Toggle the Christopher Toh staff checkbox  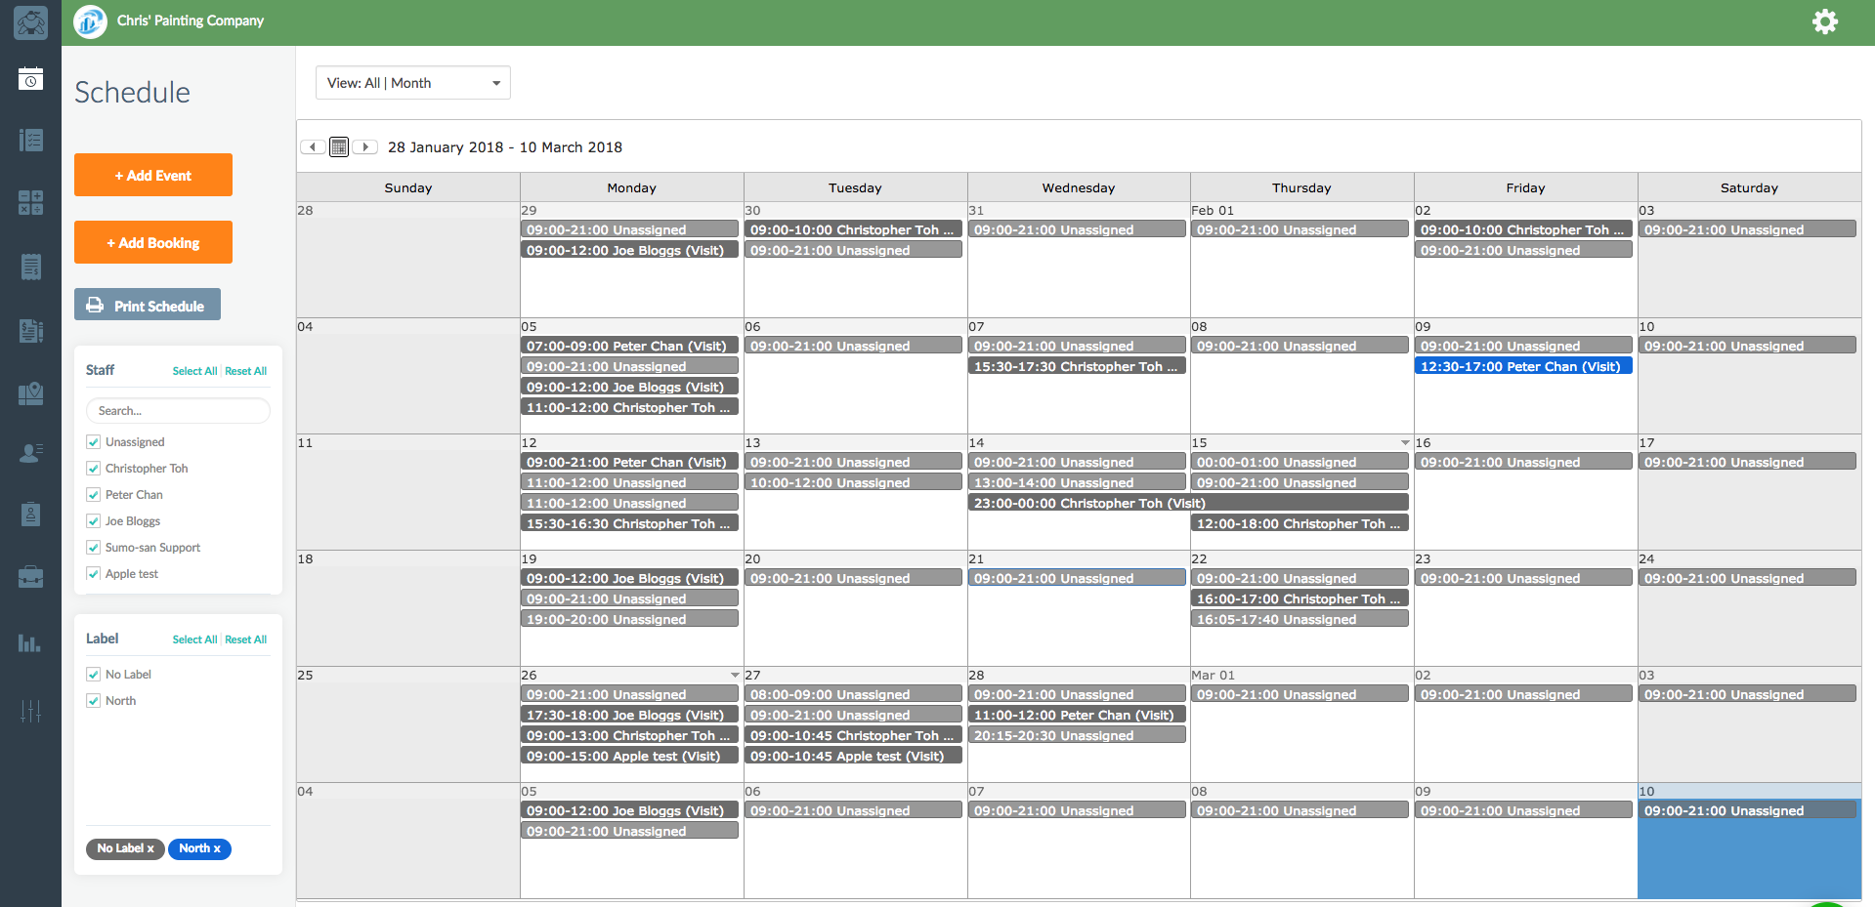pos(94,469)
